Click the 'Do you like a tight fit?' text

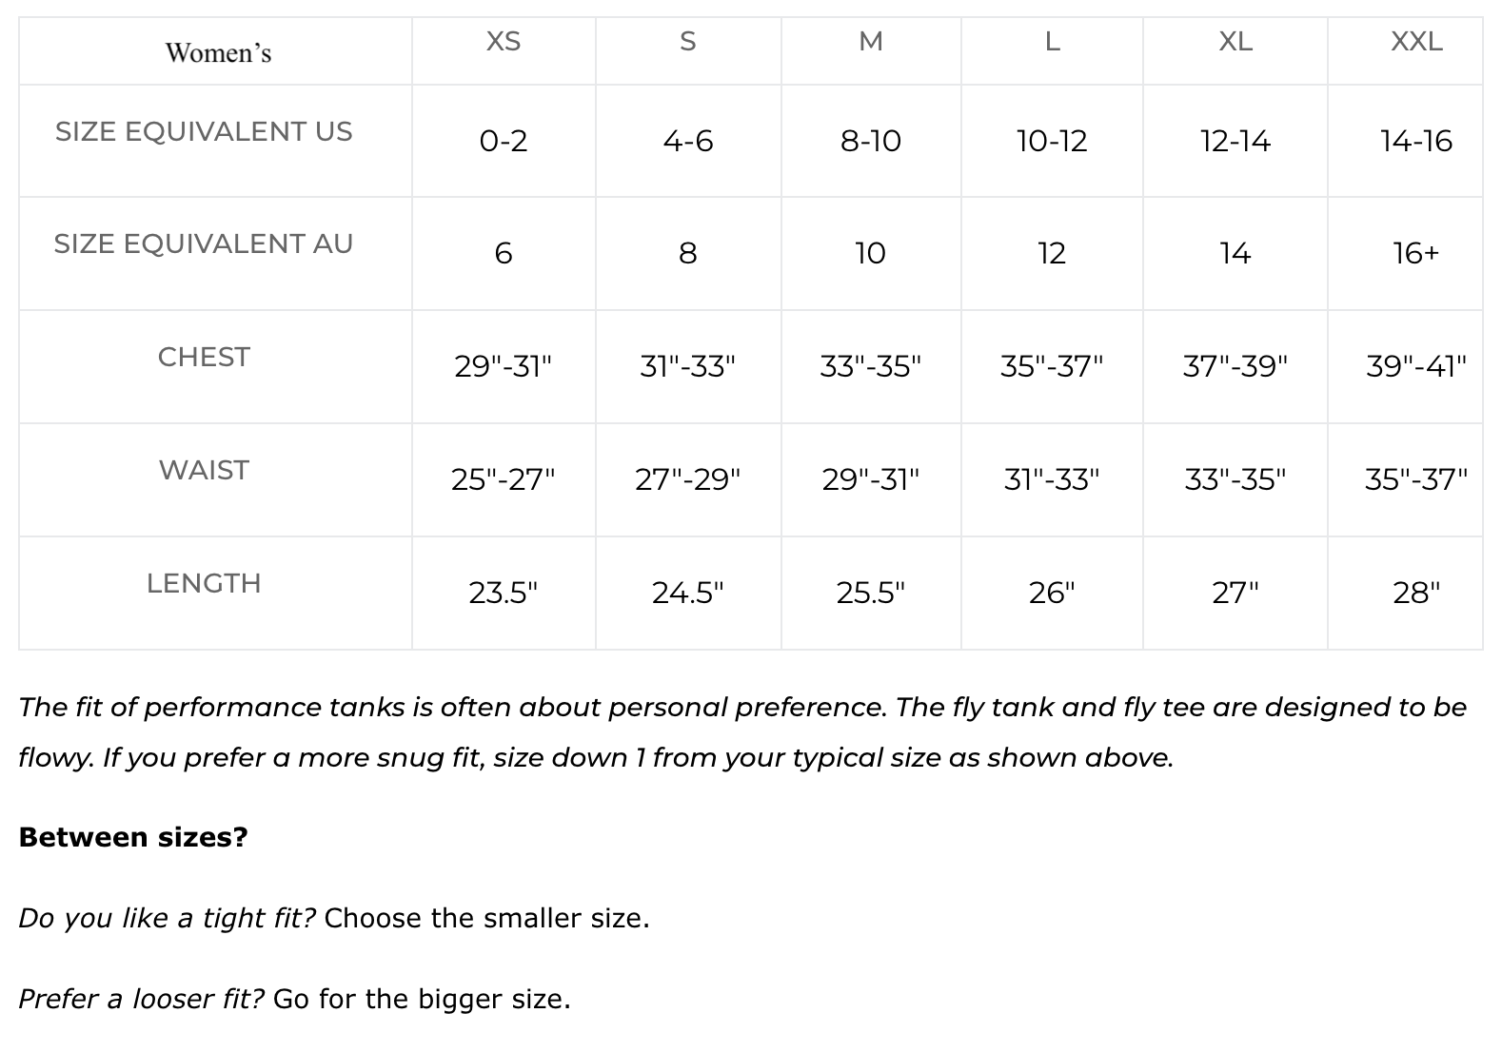pos(167,918)
